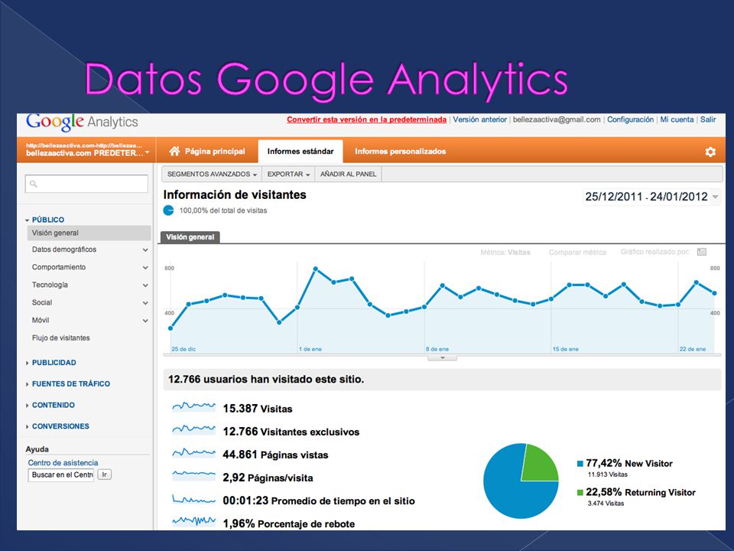Viewport: 734px width, 551px height.
Task: Click the chart collapse handle below graph
Action: [442, 358]
